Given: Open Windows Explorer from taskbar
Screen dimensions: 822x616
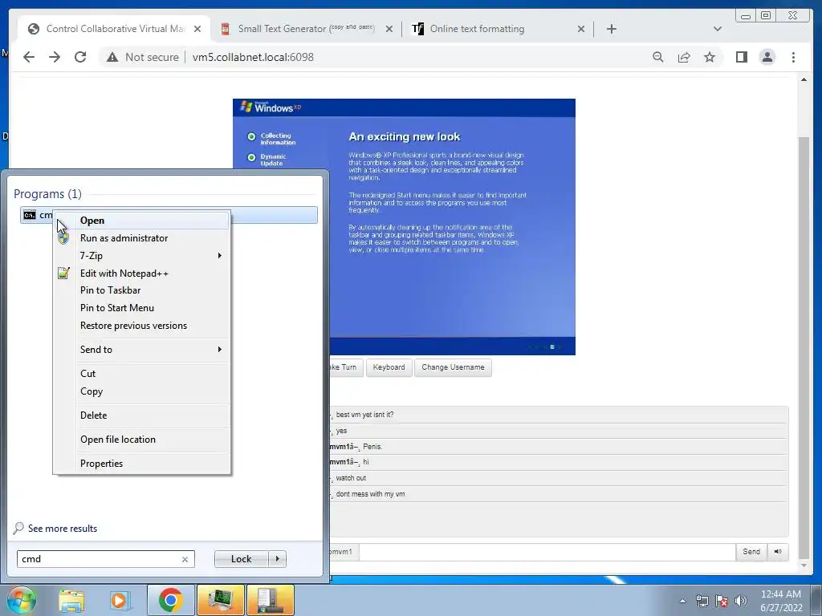Looking at the screenshot, I should [x=71, y=600].
